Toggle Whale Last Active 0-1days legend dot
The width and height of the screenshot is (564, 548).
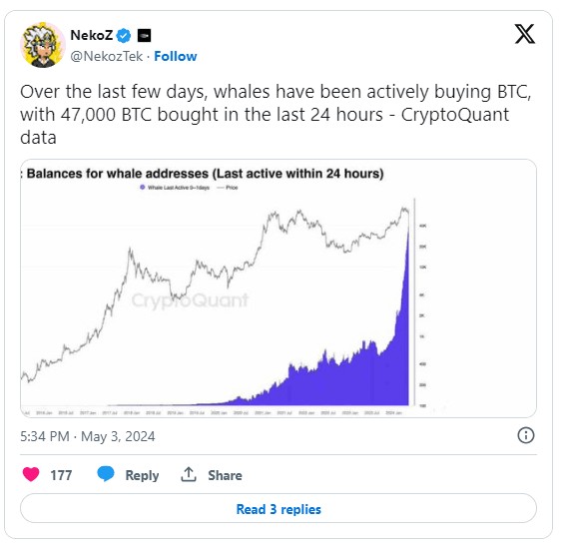142,188
